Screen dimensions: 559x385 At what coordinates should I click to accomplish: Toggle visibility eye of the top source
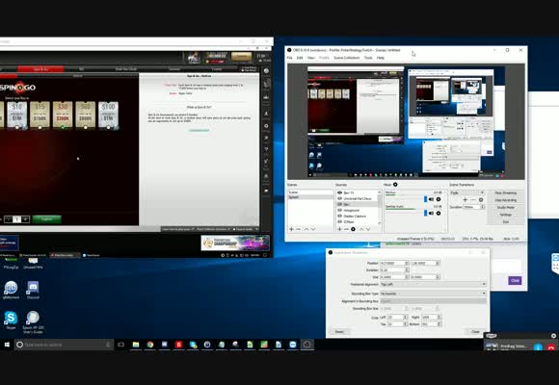tap(339, 192)
